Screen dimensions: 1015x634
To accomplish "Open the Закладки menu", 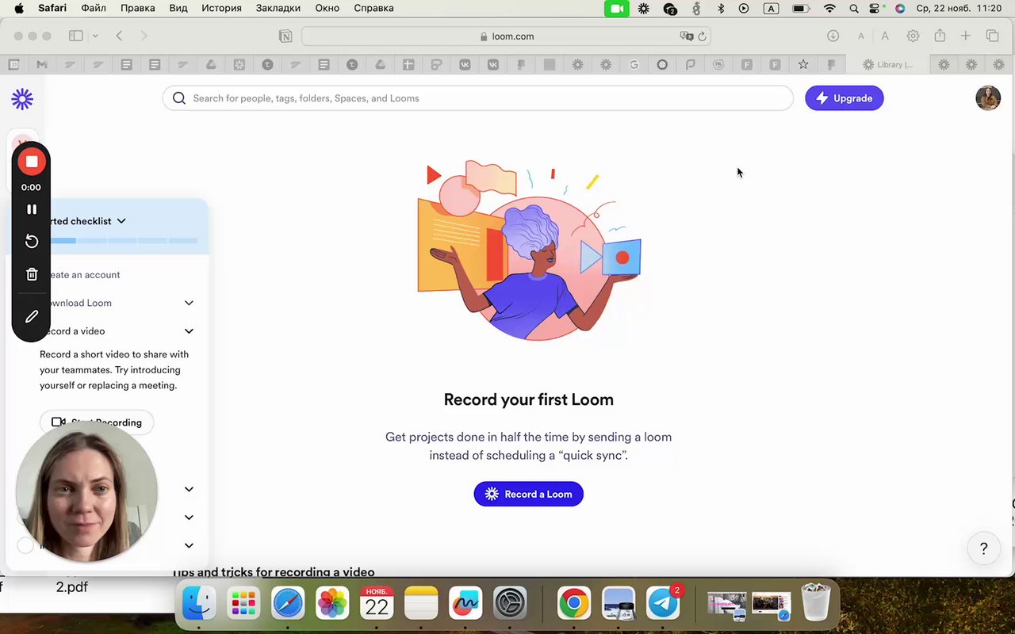I will click(x=278, y=8).
